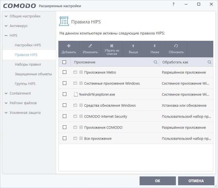Expand the Все приложения group
The height and width of the screenshot is (188, 218).
coord(81,138)
